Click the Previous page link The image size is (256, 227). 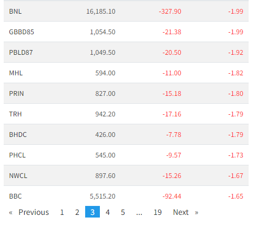[29, 212]
